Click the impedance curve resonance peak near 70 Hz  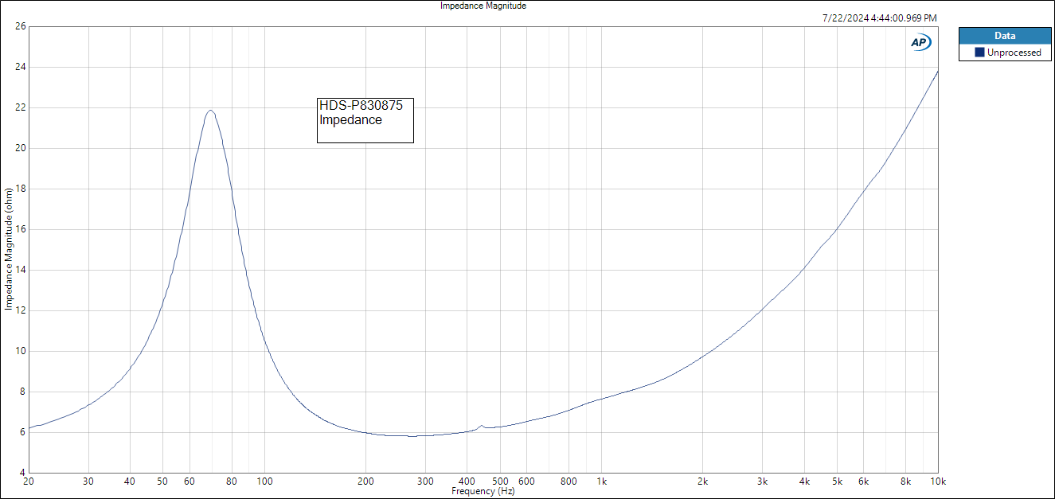tap(210, 111)
